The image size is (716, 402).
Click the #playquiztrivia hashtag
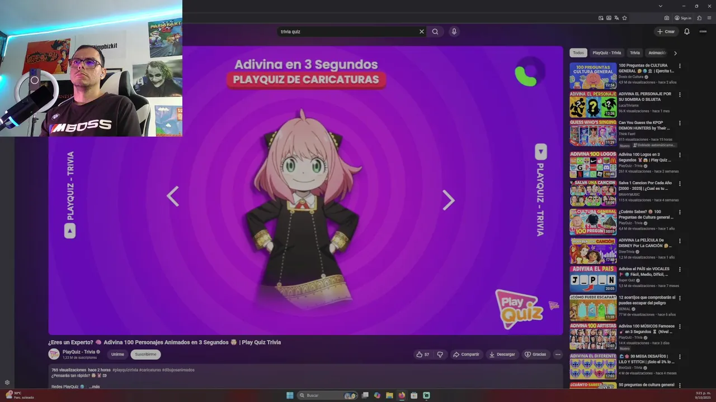[x=125, y=370]
